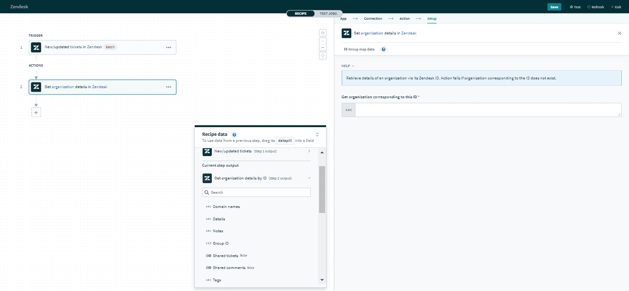Add a new step below the action
Viewport: 629px width, 291px height.
tap(36, 112)
